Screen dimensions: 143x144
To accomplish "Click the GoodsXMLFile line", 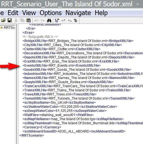I will (77, 70).
